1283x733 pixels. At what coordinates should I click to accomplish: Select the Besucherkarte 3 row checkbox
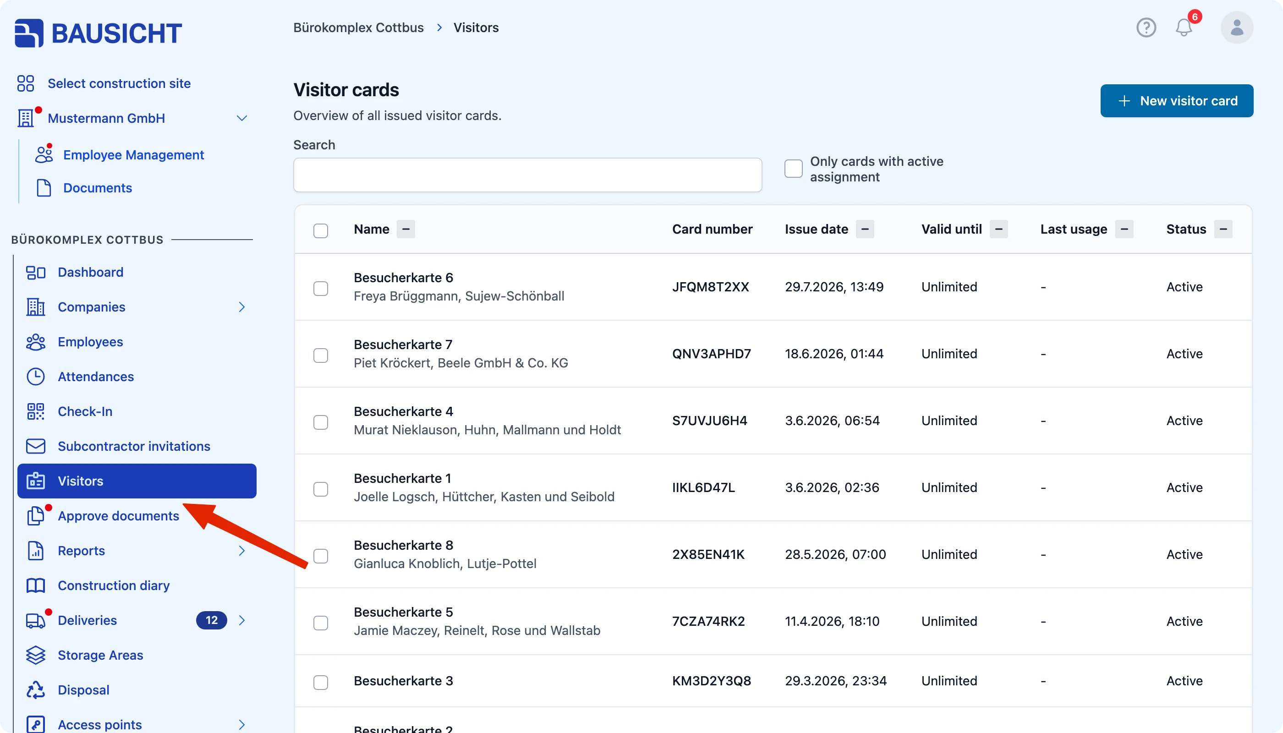point(321,683)
